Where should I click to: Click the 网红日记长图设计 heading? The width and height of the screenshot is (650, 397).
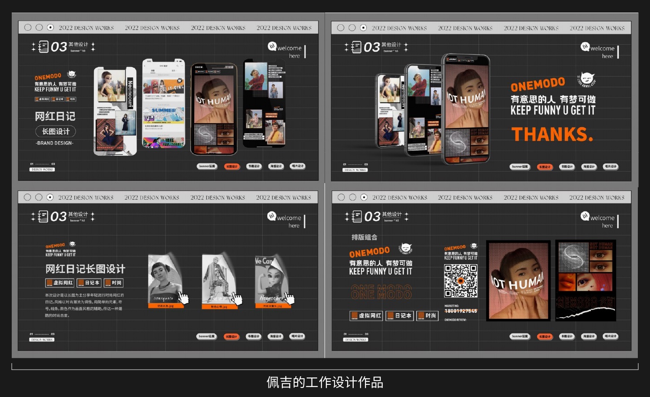point(85,269)
